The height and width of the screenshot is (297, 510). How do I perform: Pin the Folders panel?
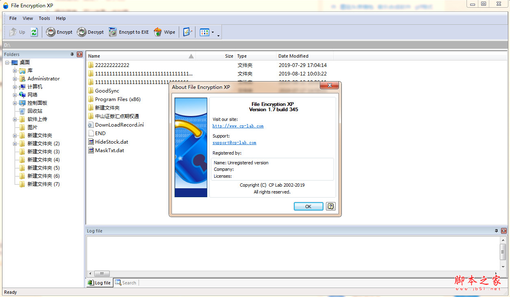click(72, 54)
